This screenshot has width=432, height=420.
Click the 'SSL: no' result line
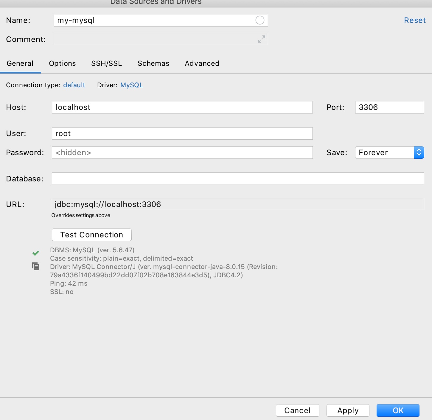(x=62, y=292)
